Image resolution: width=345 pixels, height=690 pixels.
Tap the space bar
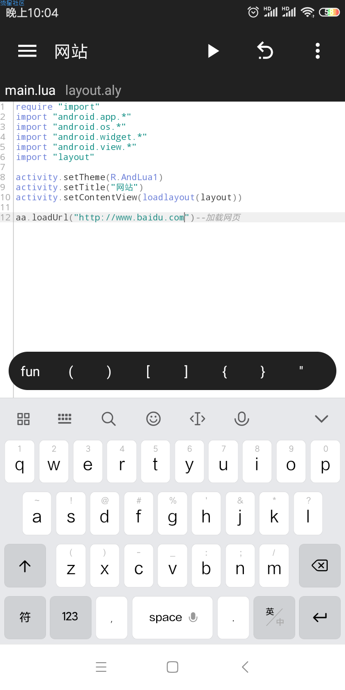[172, 617]
